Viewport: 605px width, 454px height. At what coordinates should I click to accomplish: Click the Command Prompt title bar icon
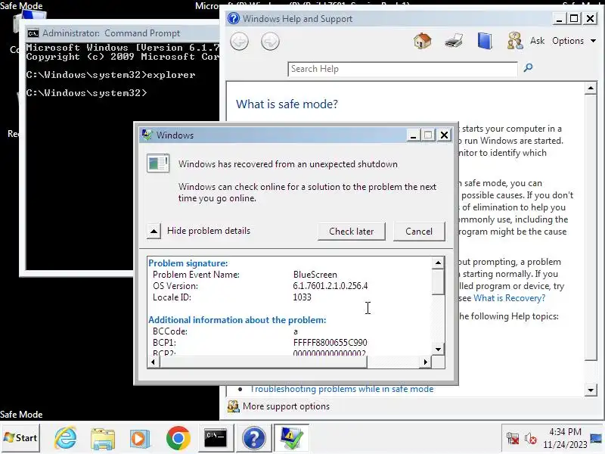point(33,33)
